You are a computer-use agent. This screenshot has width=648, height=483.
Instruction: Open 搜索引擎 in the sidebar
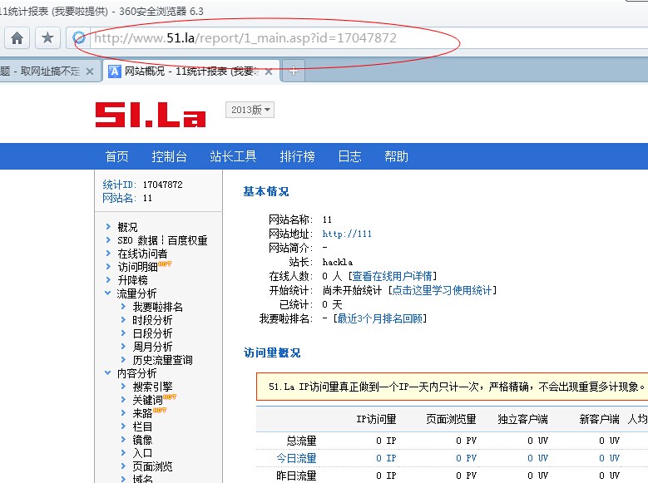pos(152,387)
